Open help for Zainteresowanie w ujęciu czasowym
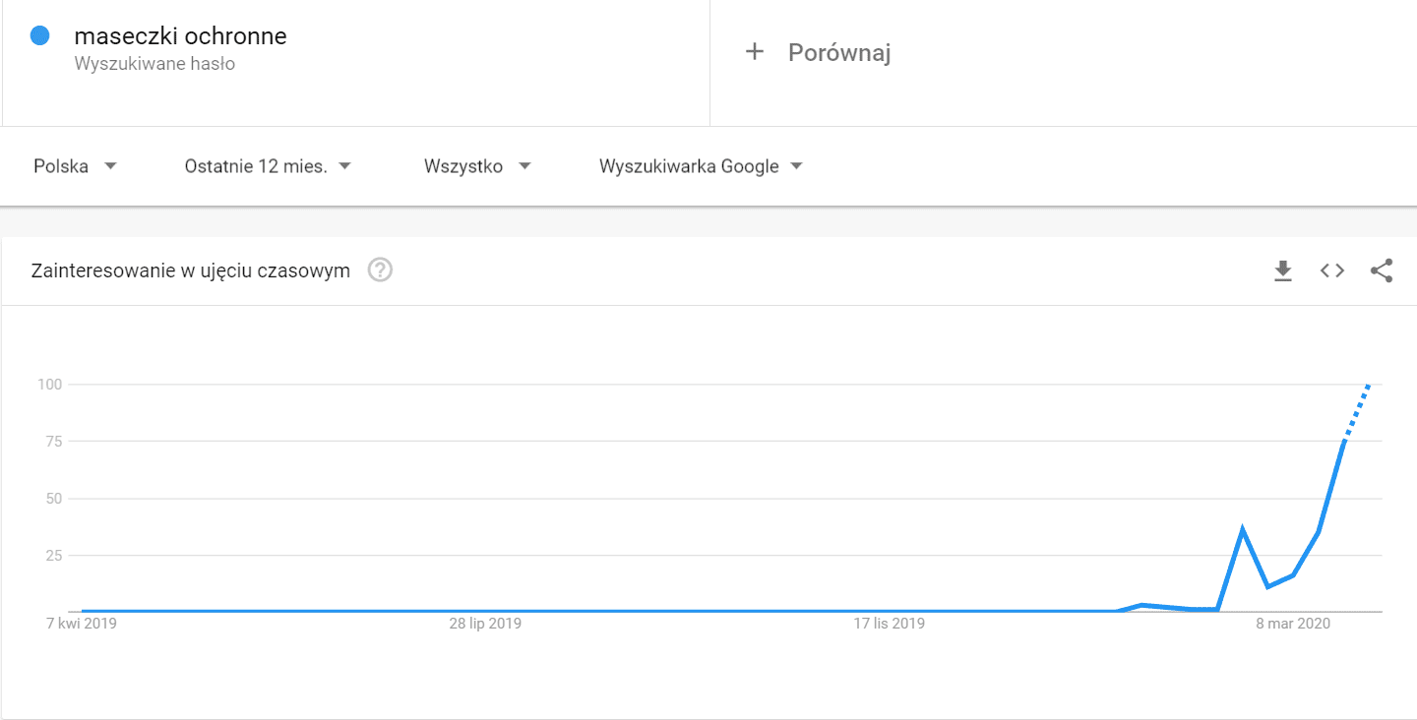 [380, 270]
